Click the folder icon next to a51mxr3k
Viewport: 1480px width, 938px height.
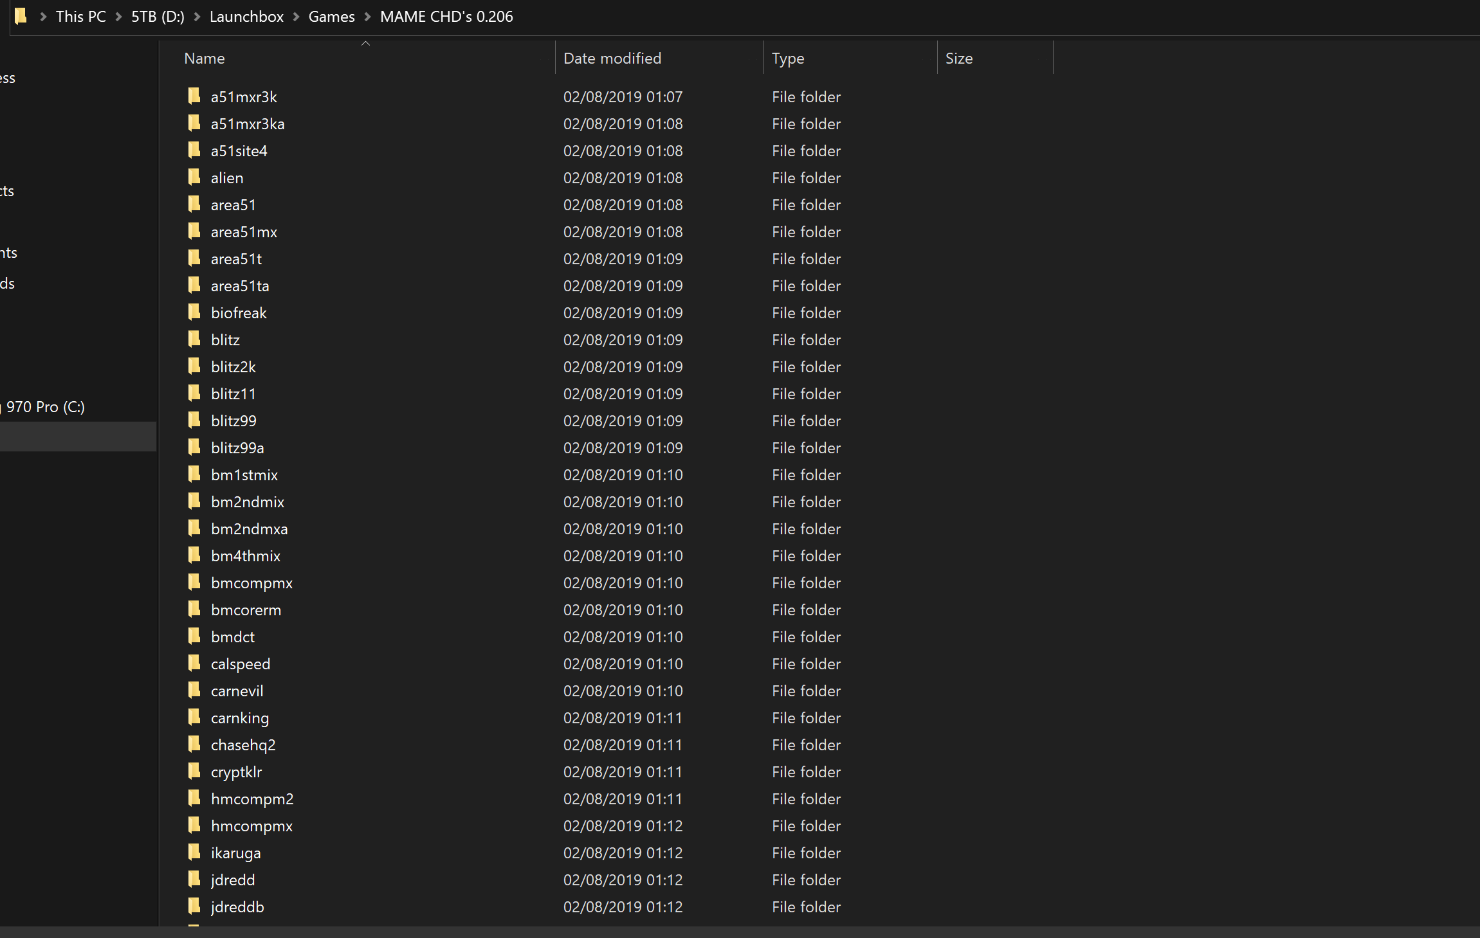[x=194, y=96]
